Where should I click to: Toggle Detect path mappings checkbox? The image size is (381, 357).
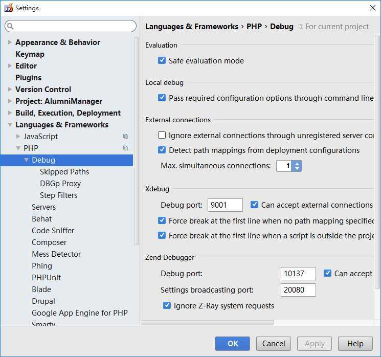click(162, 150)
